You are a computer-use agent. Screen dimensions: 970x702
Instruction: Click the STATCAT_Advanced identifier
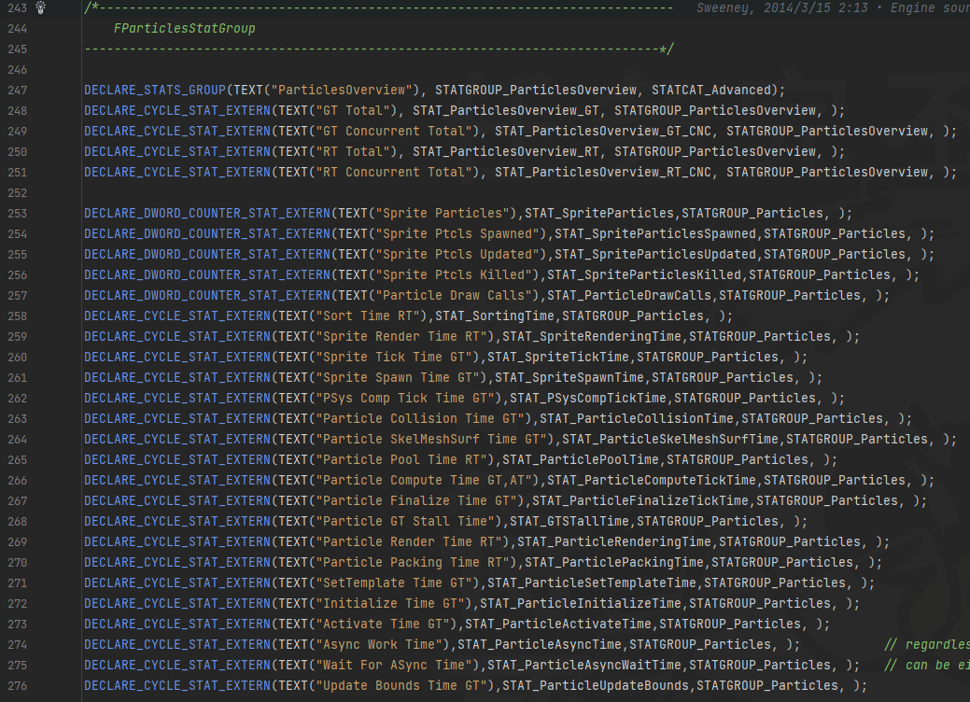(710, 91)
